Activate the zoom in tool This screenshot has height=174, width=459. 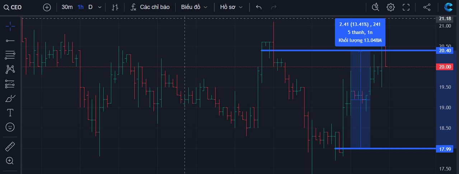pos(10,161)
